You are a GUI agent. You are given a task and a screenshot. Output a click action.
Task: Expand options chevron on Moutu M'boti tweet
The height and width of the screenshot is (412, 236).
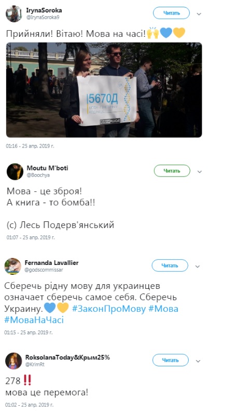[x=199, y=171]
